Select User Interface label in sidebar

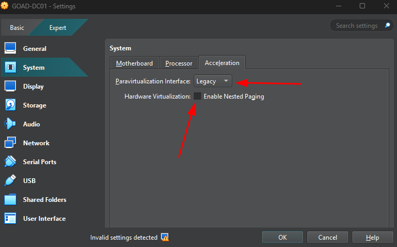(x=44, y=219)
